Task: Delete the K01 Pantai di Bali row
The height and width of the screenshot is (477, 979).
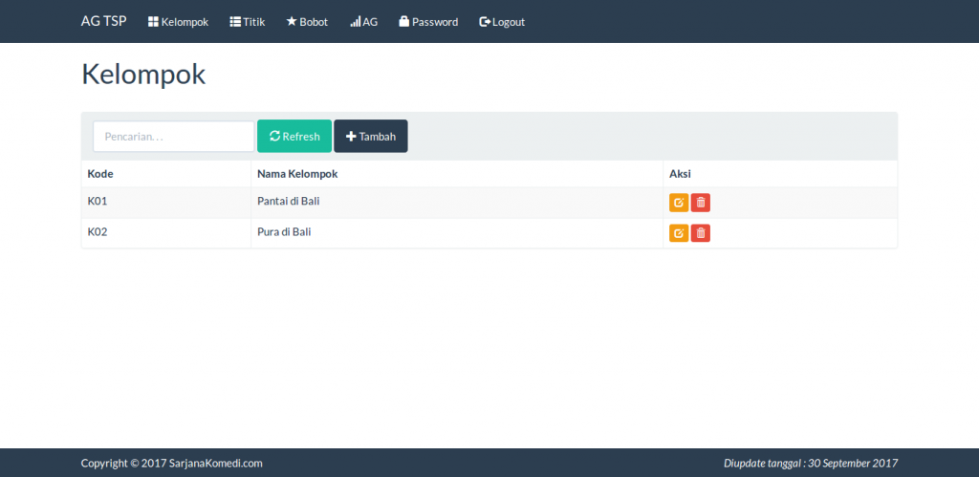Action: point(701,203)
